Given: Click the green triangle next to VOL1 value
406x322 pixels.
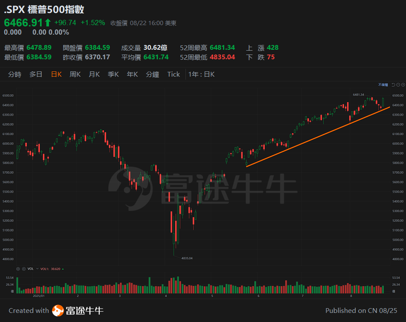Looking at the screenshot, I should 62,268.
